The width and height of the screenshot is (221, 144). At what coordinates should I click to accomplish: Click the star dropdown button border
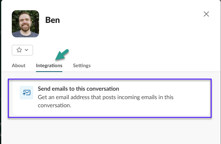(22, 45)
